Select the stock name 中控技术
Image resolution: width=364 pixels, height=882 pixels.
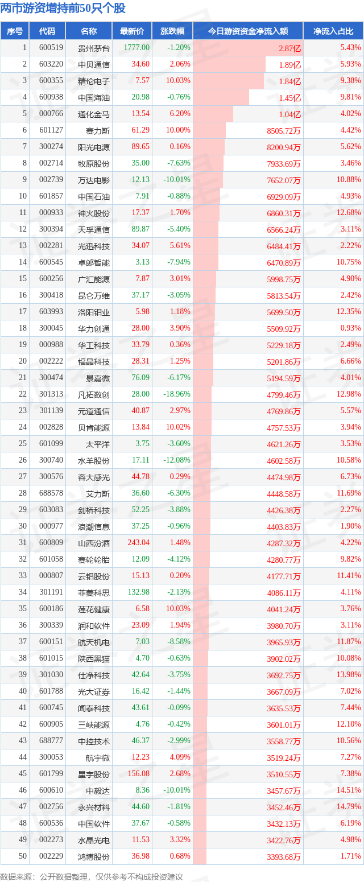click(x=94, y=741)
